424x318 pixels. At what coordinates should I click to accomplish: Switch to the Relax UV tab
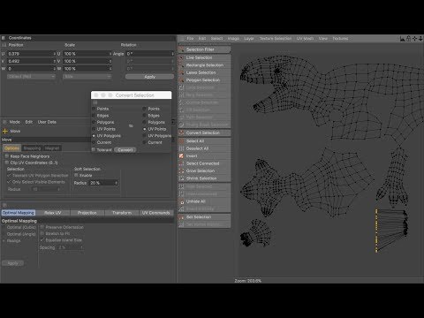tap(53, 213)
